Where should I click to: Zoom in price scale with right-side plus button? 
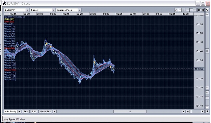[x=207, y=92]
